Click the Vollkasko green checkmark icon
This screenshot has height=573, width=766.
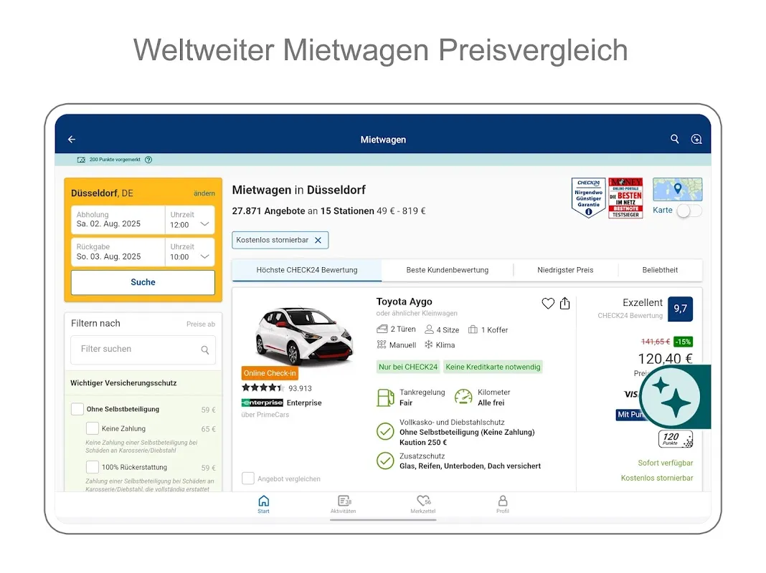tap(385, 432)
